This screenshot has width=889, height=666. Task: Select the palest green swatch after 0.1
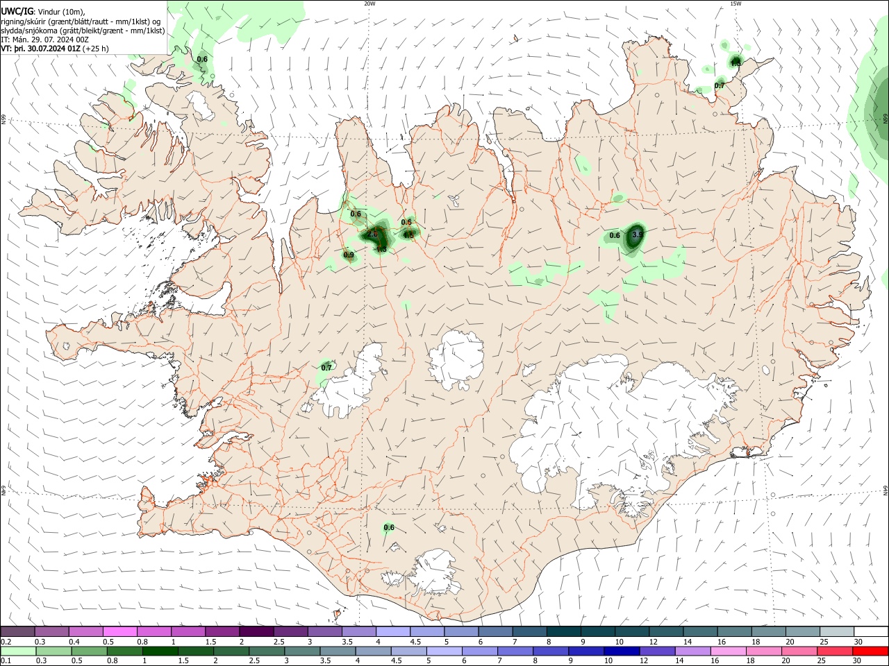pyautogui.click(x=18, y=651)
